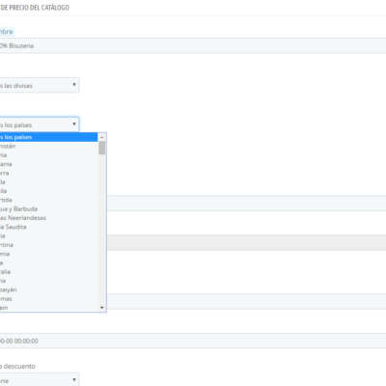Click the scrollbar thumb in the countries list
This screenshot has width=386, height=386.
coord(102,149)
